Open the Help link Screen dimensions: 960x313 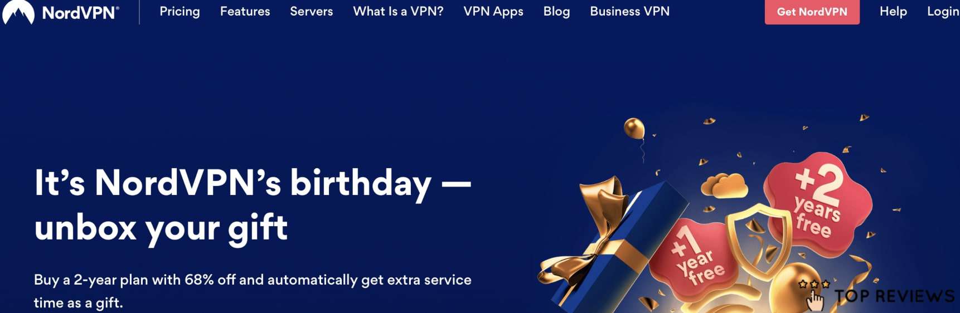pyautogui.click(x=893, y=12)
